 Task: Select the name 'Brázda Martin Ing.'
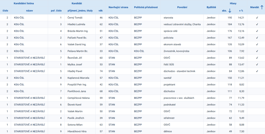pyautogui.click(x=78, y=31)
